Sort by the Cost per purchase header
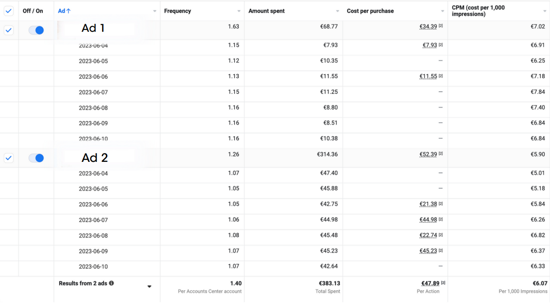 coord(370,11)
